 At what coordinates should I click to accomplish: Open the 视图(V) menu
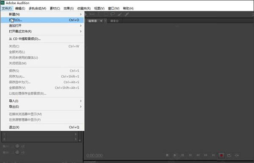point(99,8)
